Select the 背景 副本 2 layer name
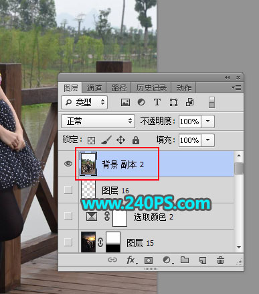 click(122, 164)
